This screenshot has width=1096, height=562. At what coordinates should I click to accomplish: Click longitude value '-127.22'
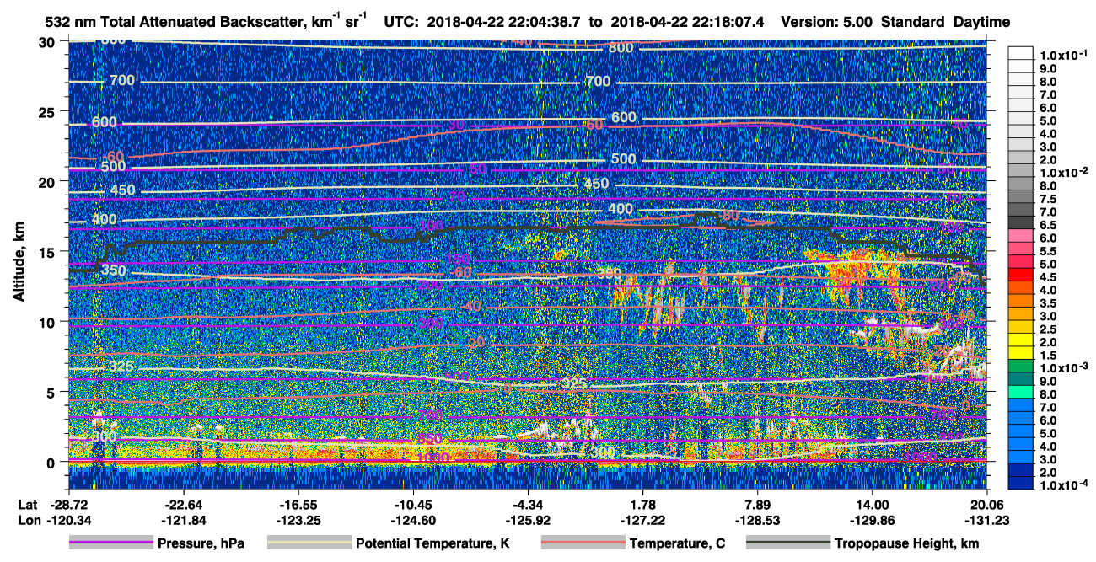(642, 520)
